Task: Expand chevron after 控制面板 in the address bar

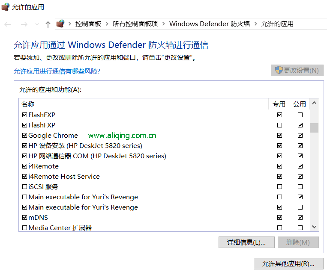Action: click(x=107, y=24)
